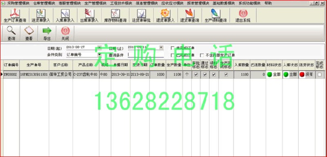327x157 pixels.
Task: Select the date cell 2013-09-21
Action: [x=140, y=75]
